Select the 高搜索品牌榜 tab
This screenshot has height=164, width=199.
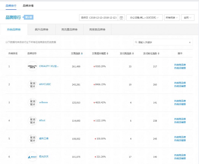(97, 29)
